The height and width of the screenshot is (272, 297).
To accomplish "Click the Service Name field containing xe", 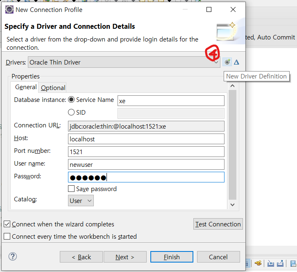I will tap(171, 101).
